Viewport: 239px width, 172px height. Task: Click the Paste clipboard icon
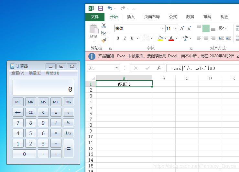[94, 29]
